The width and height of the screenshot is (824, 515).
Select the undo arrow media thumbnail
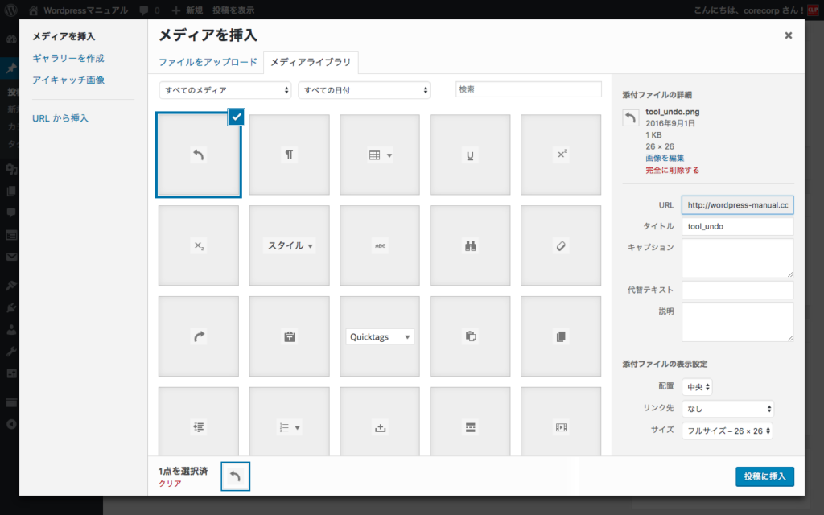[199, 154]
